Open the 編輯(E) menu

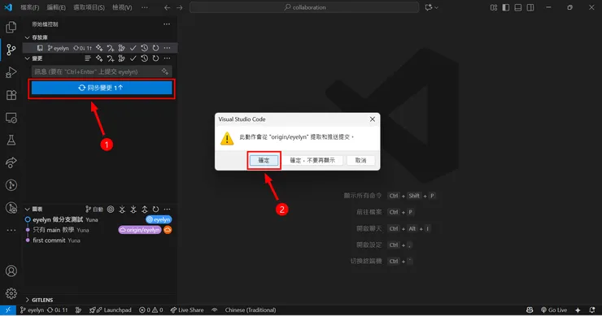coord(56,7)
